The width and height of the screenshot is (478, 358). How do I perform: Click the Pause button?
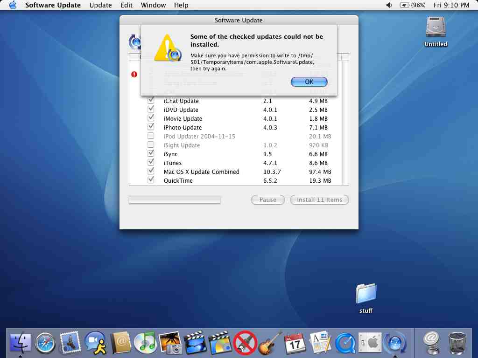point(267,200)
